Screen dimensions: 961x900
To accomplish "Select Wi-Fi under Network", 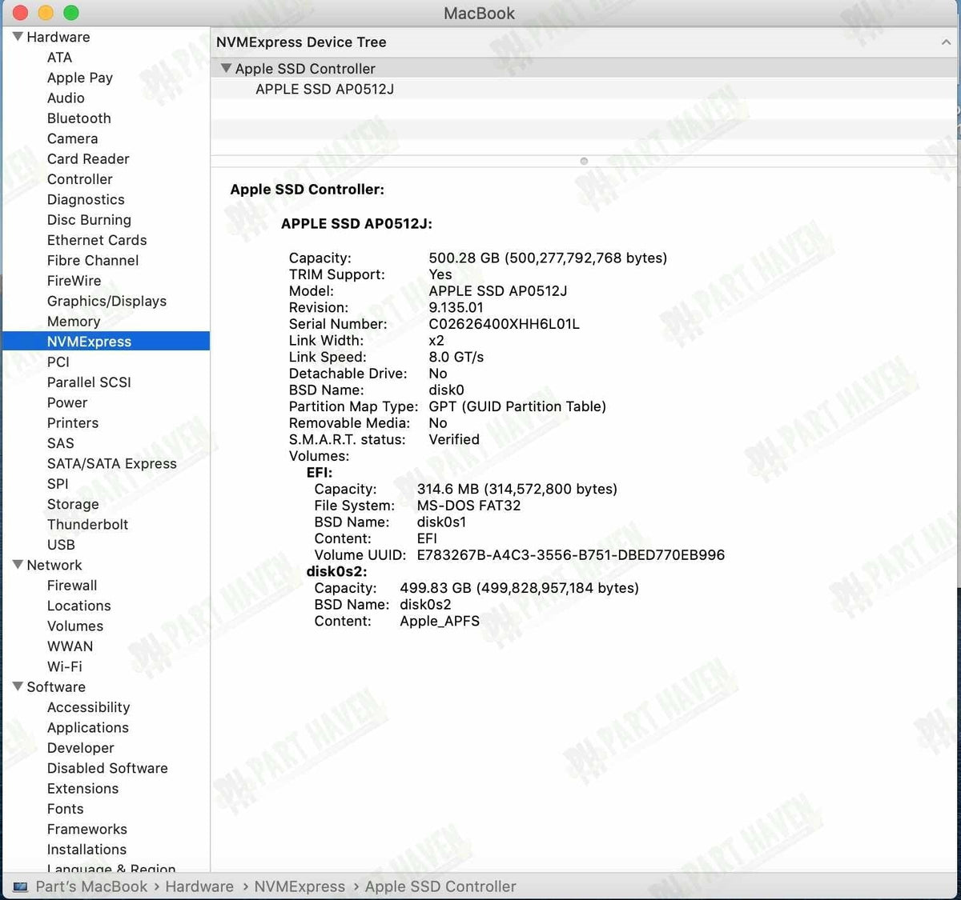I will (x=65, y=667).
